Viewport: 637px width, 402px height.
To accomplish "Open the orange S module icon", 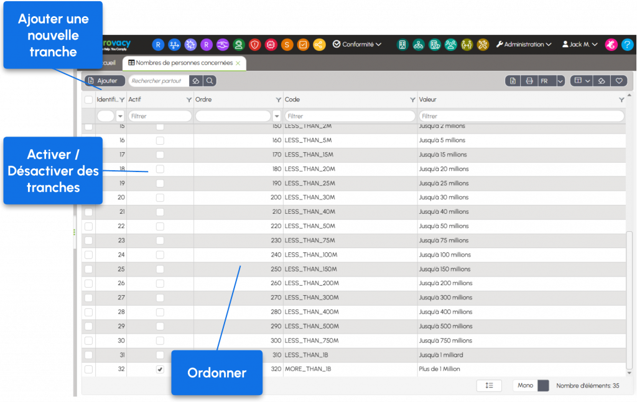I will coord(287,45).
